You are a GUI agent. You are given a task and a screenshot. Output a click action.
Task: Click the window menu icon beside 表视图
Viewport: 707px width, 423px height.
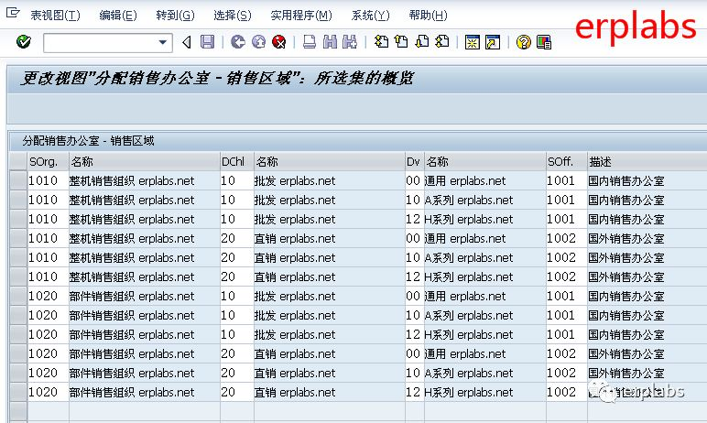click(x=13, y=13)
